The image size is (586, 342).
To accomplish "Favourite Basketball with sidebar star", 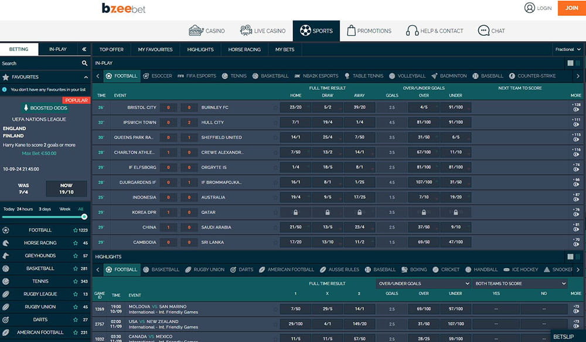I will (76, 268).
